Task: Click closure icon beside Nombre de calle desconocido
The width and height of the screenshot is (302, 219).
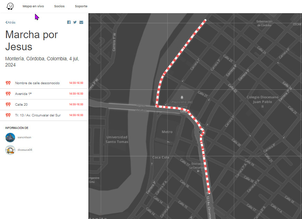Action: (x=8, y=83)
